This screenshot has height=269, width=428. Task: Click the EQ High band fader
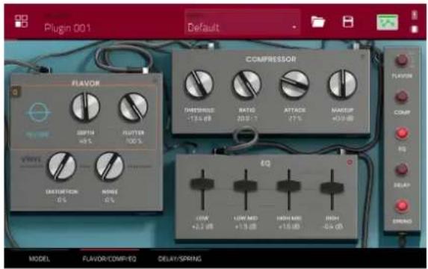point(332,188)
